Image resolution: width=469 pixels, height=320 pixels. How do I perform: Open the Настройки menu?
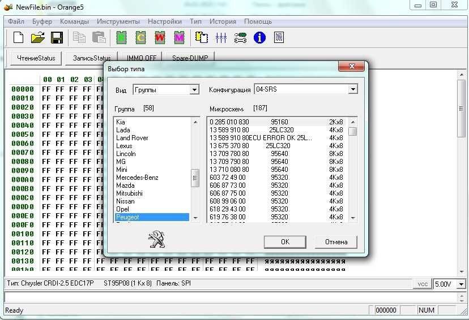(x=165, y=21)
